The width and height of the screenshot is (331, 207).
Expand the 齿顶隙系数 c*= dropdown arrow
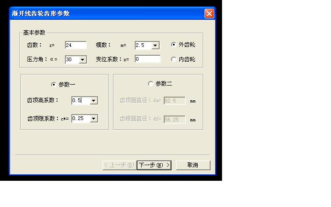point(93,119)
